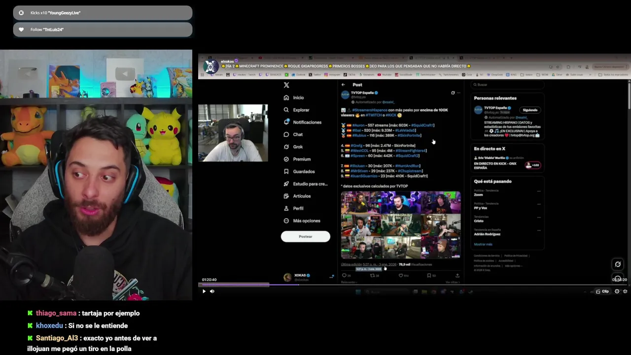Click the Mostrar más link under trends

[483, 244]
